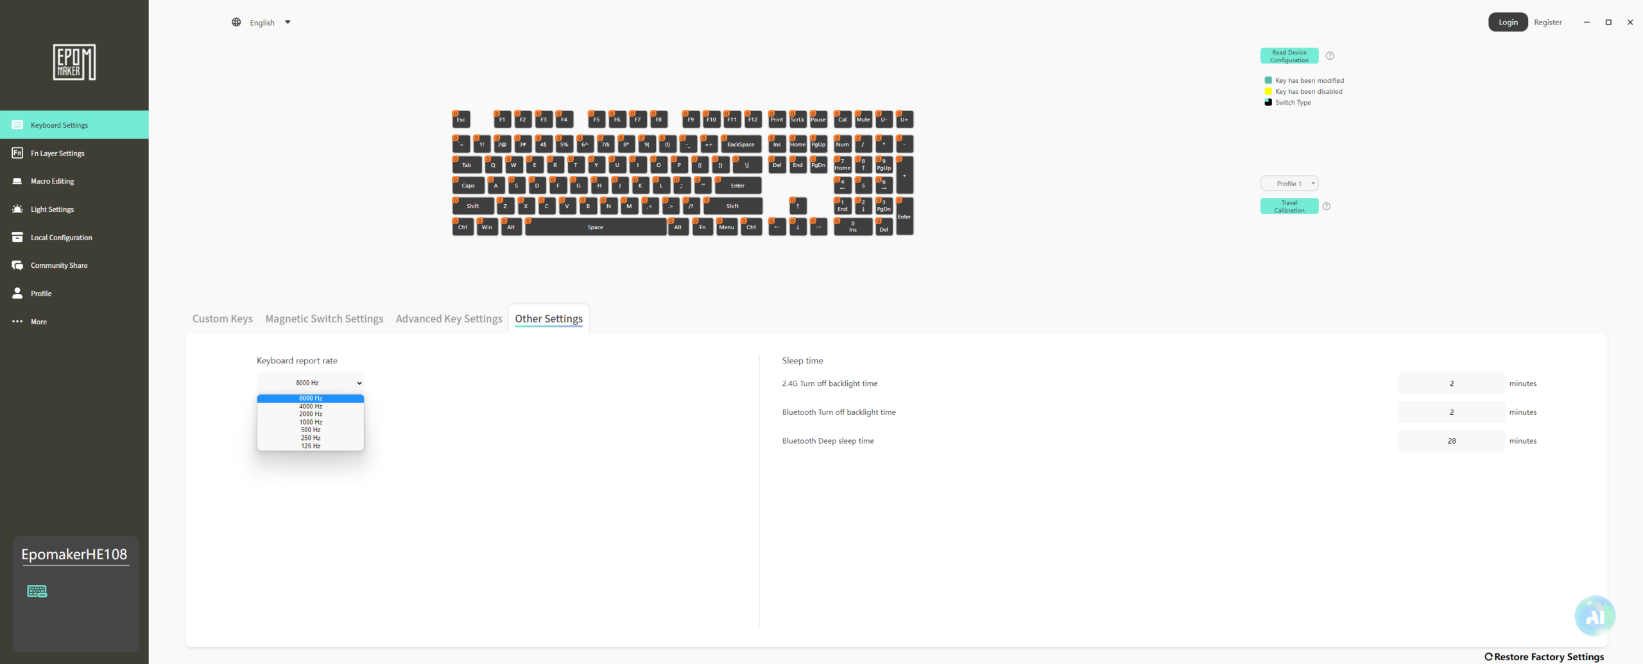Click the Bluetooth Deep sleep time field

1452,441
